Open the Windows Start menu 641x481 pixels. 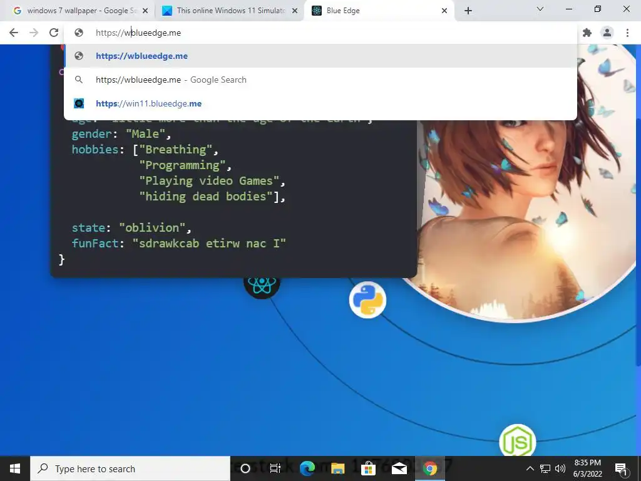point(15,468)
